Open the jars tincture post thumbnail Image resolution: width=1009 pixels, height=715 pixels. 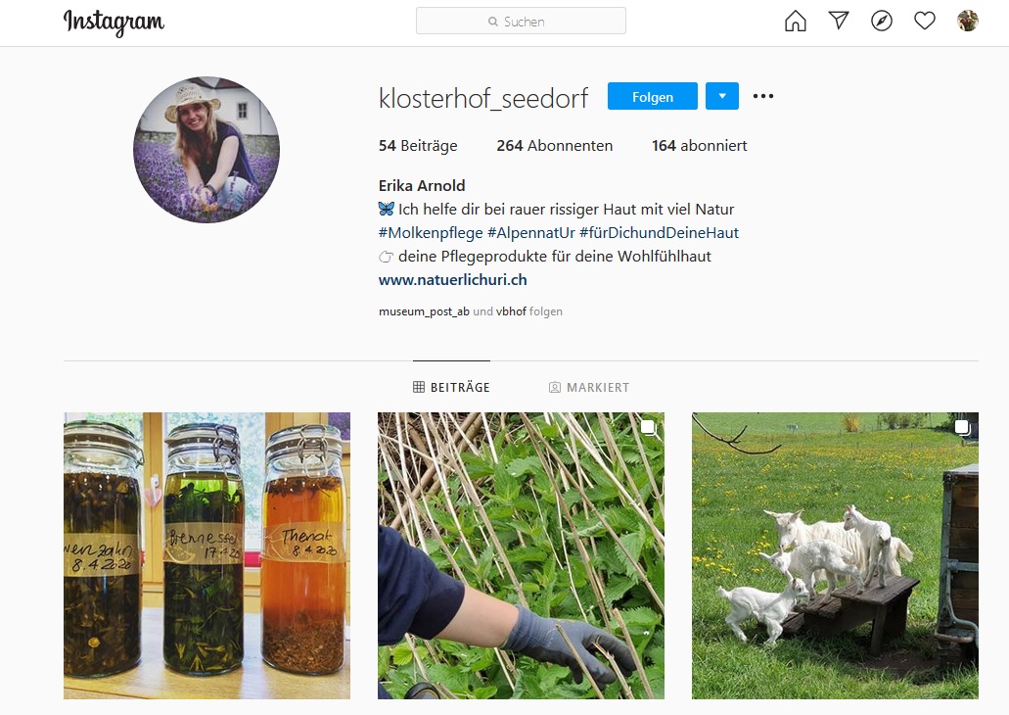pos(206,556)
